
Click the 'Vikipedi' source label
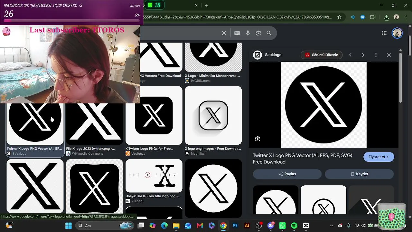[x=137, y=201]
